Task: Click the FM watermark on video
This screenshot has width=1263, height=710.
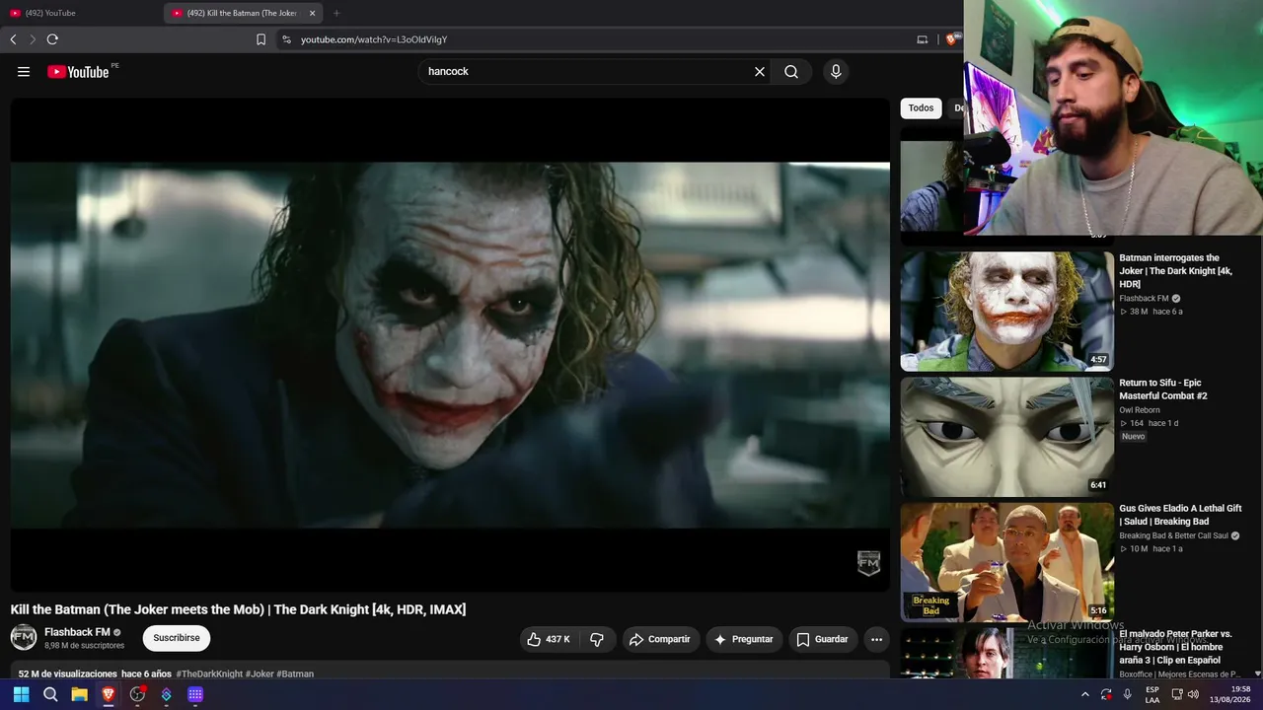Action: point(868,563)
